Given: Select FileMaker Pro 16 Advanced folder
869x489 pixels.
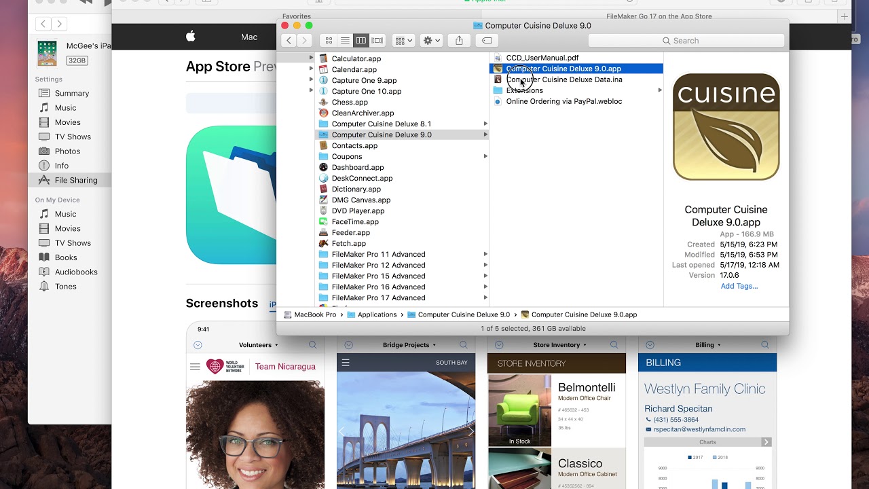Looking at the screenshot, I should (378, 287).
